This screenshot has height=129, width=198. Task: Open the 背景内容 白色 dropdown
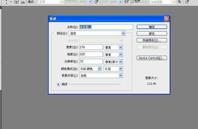pos(101,75)
